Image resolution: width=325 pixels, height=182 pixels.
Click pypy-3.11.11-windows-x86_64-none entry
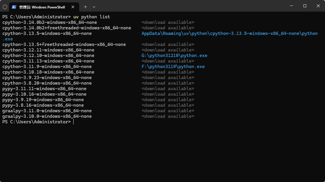click(44, 89)
